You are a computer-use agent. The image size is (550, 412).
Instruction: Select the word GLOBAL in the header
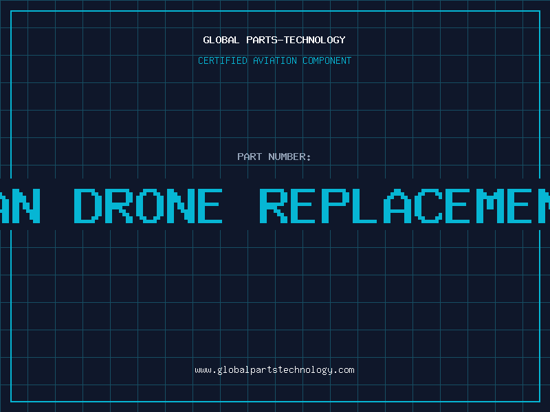[221, 40]
